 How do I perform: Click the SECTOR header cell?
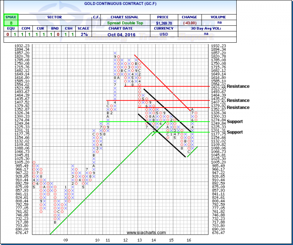[54, 17]
